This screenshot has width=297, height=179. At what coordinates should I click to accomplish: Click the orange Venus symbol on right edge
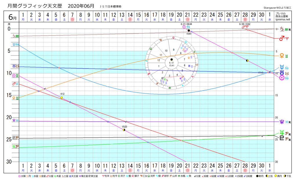click(x=281, y=56)
